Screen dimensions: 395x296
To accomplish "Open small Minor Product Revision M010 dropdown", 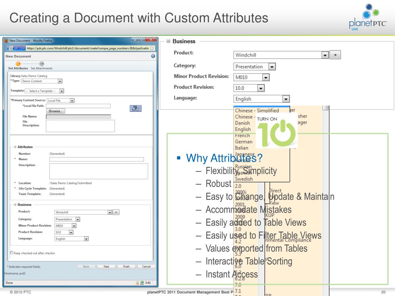I will (74, 226).
